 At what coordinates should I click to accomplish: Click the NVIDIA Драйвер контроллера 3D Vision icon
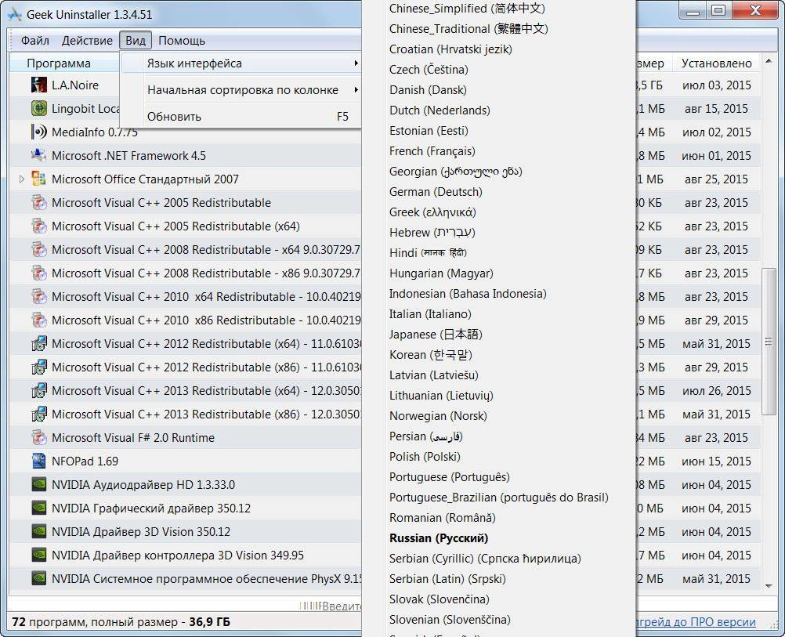(39, 556)
